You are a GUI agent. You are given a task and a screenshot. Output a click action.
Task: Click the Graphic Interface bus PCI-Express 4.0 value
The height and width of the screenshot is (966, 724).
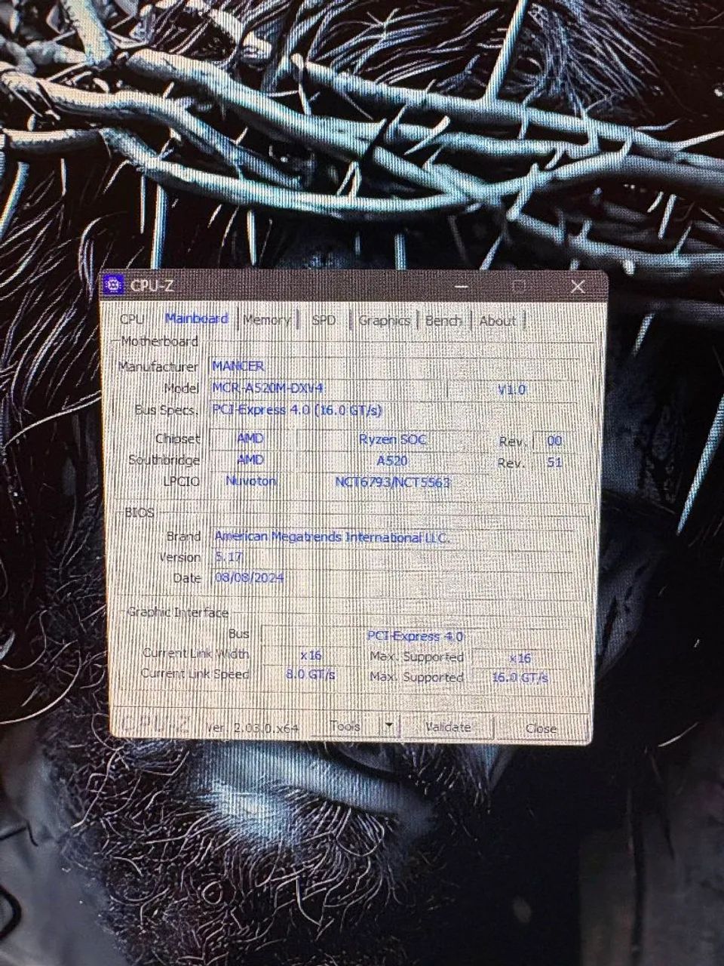pyautogui.click(x=416, y=636)
